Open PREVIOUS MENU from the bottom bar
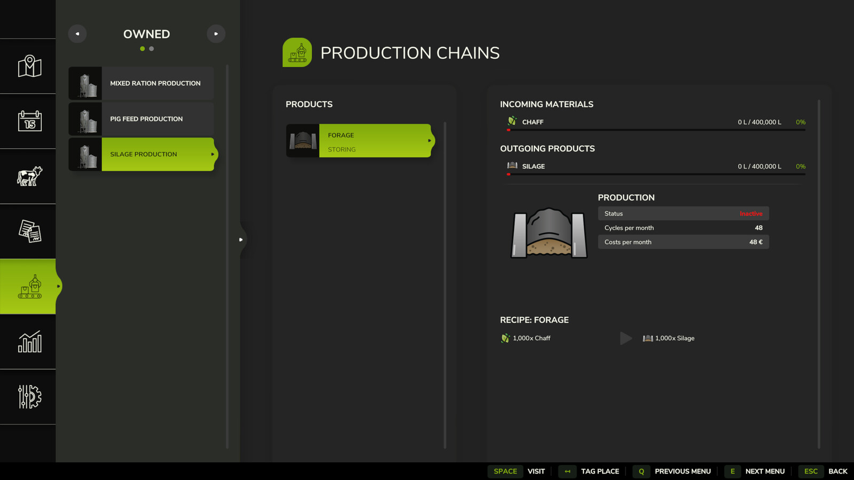 (683, 471)
